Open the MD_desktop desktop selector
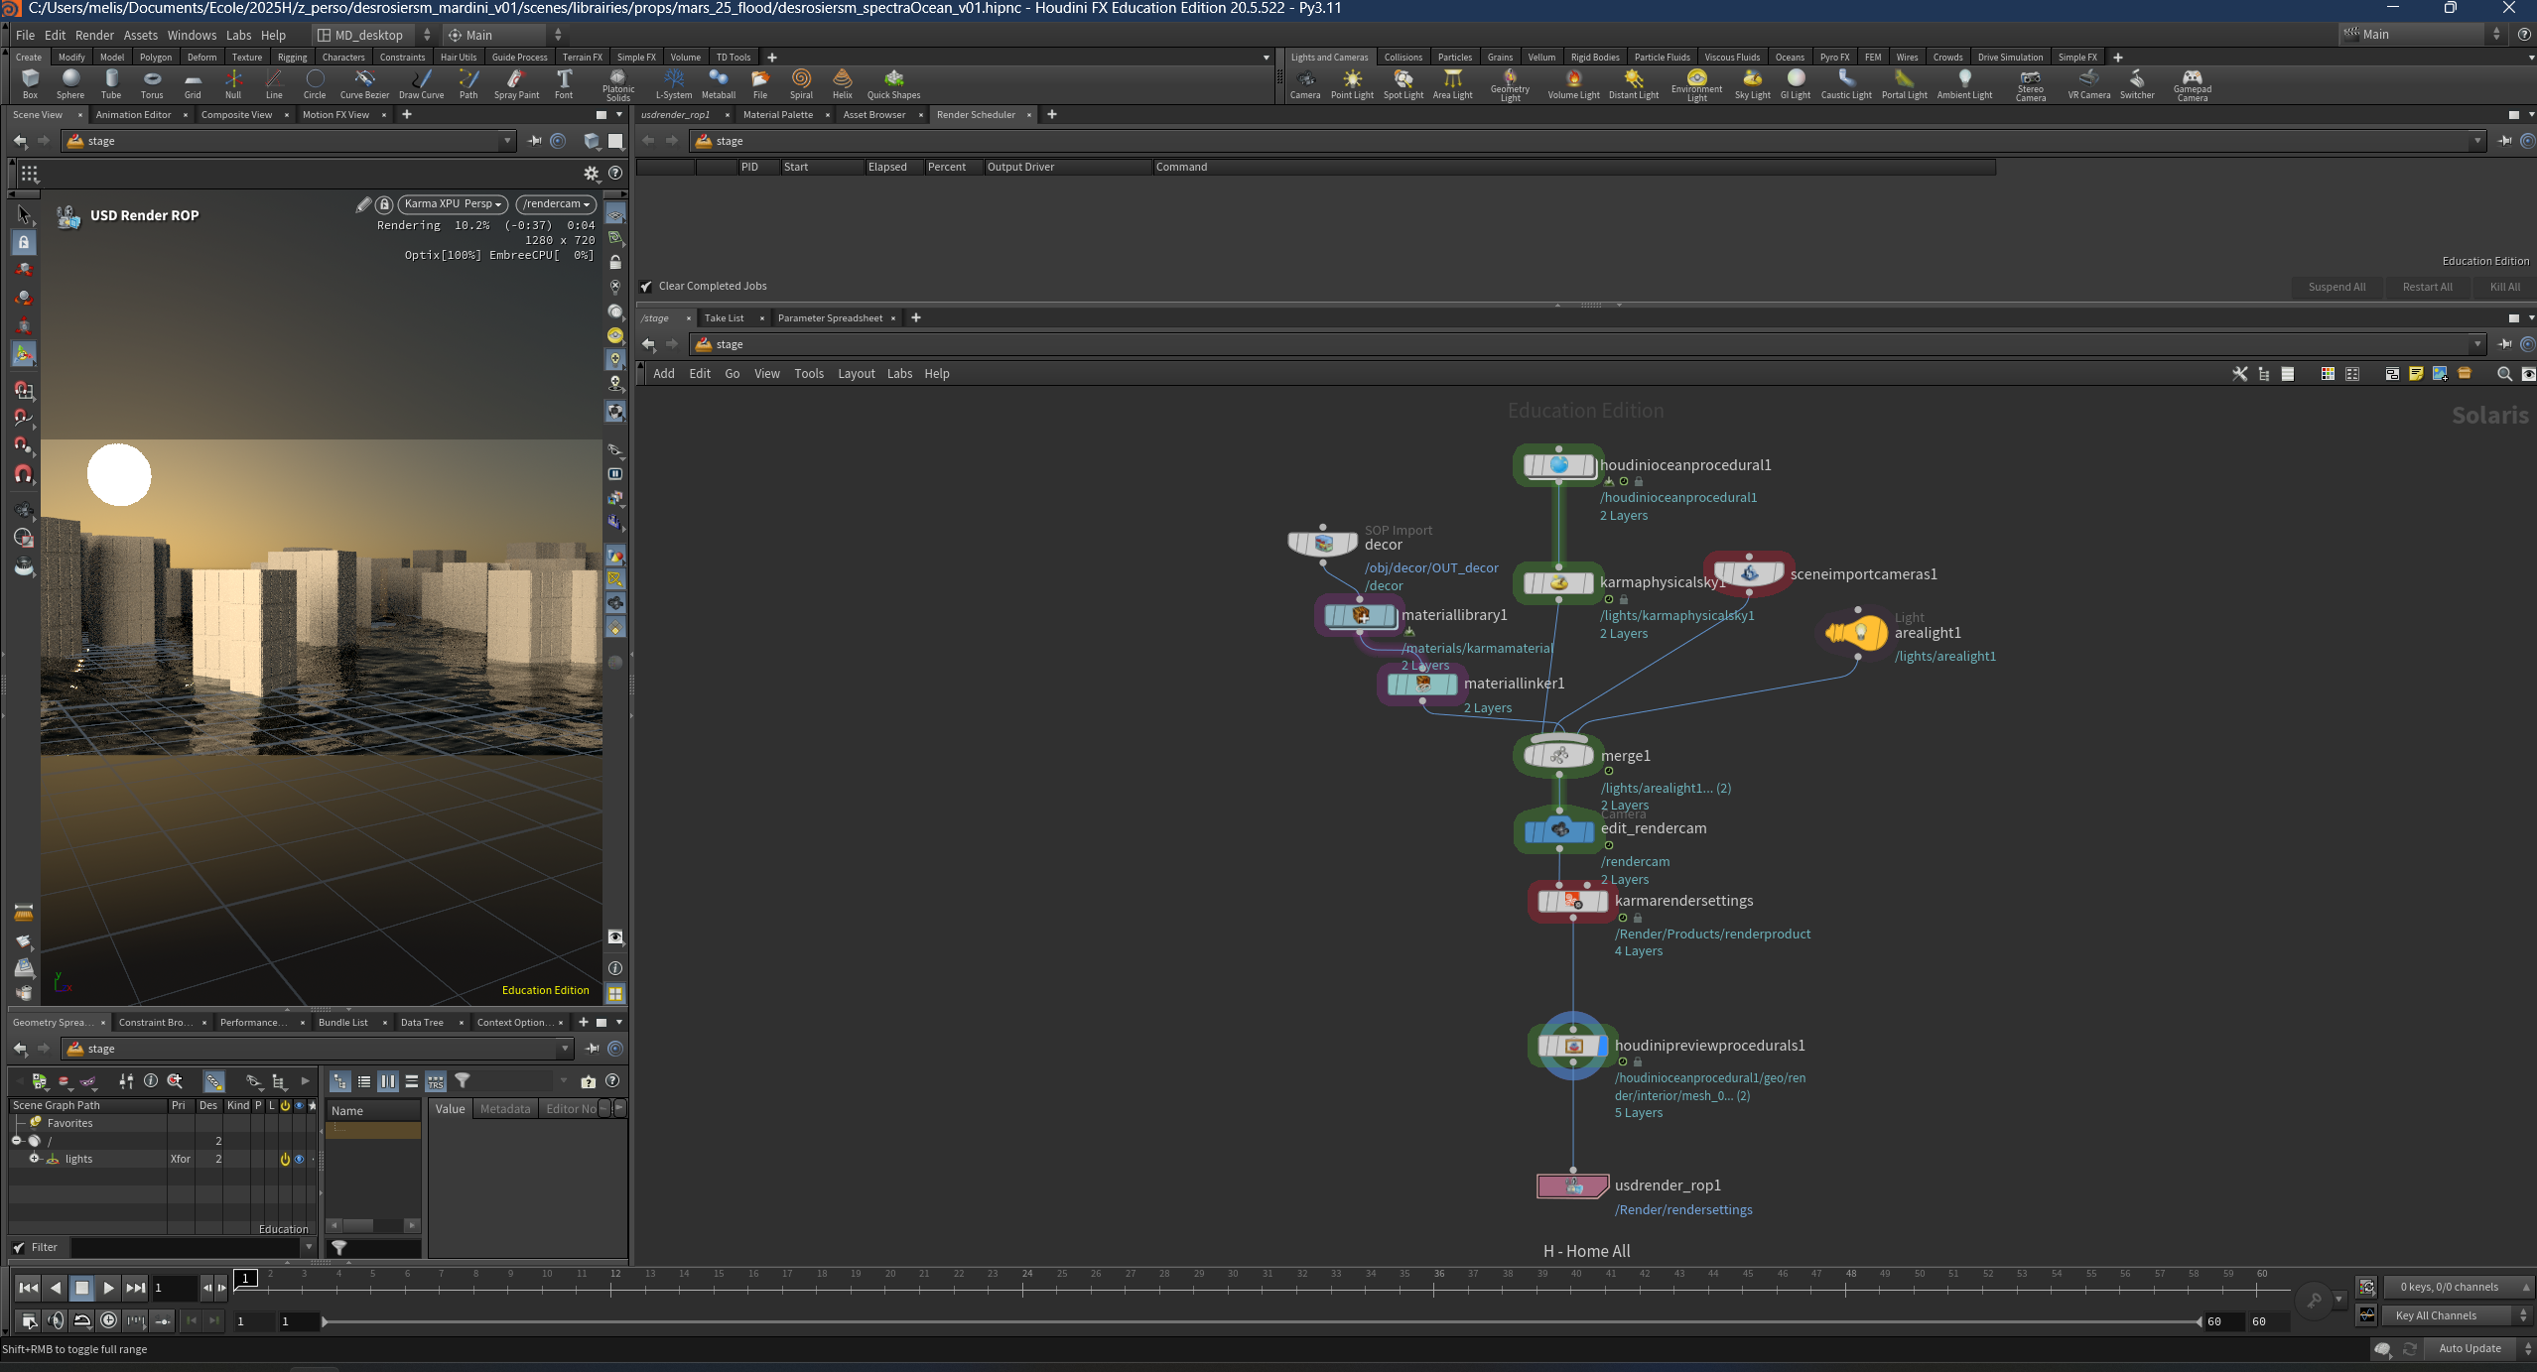The width and height of the screenshot is (2537, 1372). click(373, 35)
